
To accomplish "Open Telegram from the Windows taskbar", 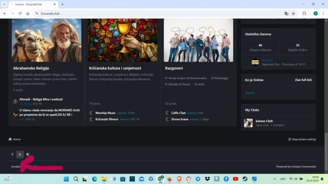I will tap(198, 179).
